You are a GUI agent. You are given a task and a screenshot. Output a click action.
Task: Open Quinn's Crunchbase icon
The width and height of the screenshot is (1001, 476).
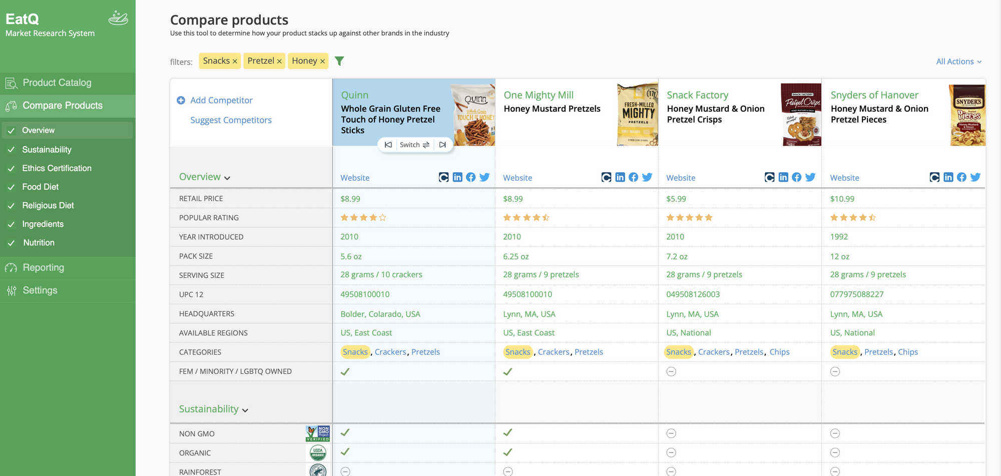tap(443, 177)
